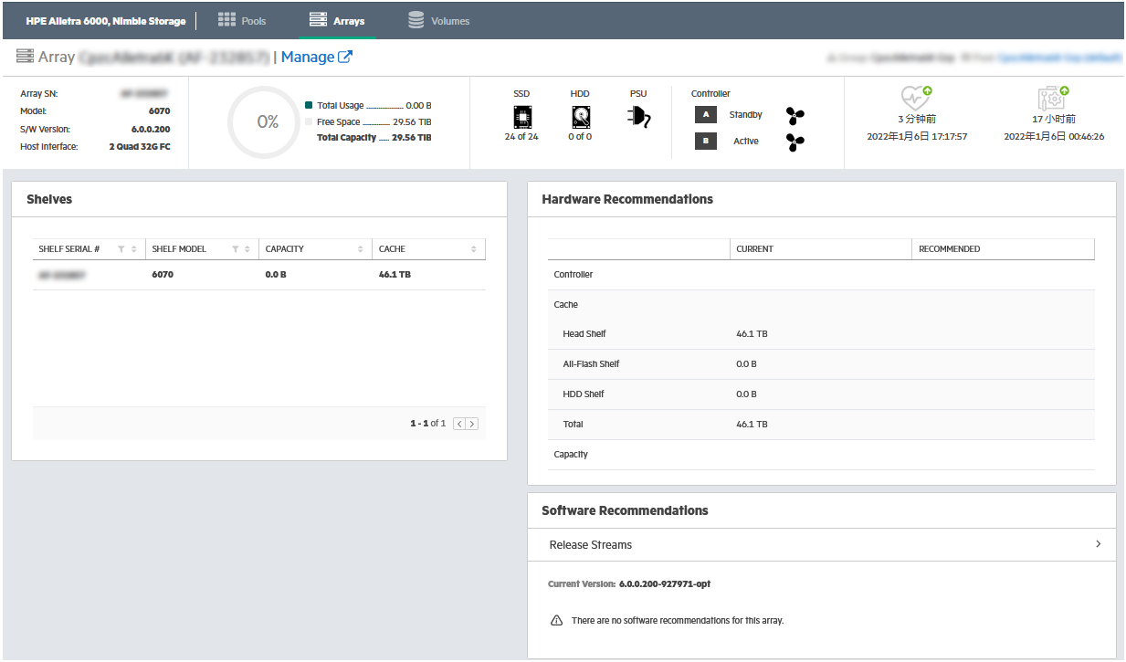This screenshot has height=662, width=1126.
Task: Click the server icon beside Array title
Action: tap(25, 57)
